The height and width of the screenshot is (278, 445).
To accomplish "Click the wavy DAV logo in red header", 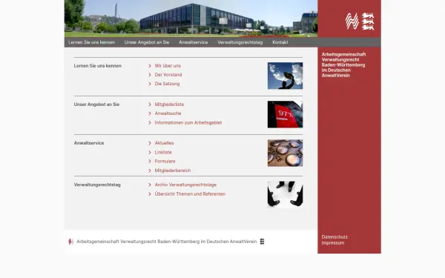I will pyautogui.click(x=352, y=21).
